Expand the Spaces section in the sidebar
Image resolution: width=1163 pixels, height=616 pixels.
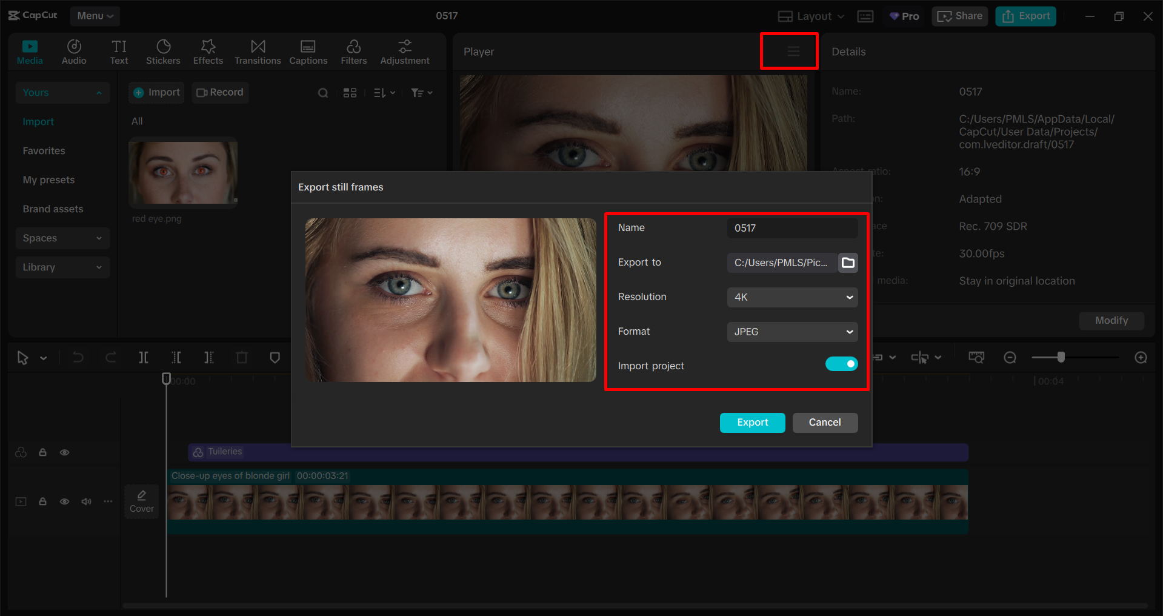click(62, 238)
